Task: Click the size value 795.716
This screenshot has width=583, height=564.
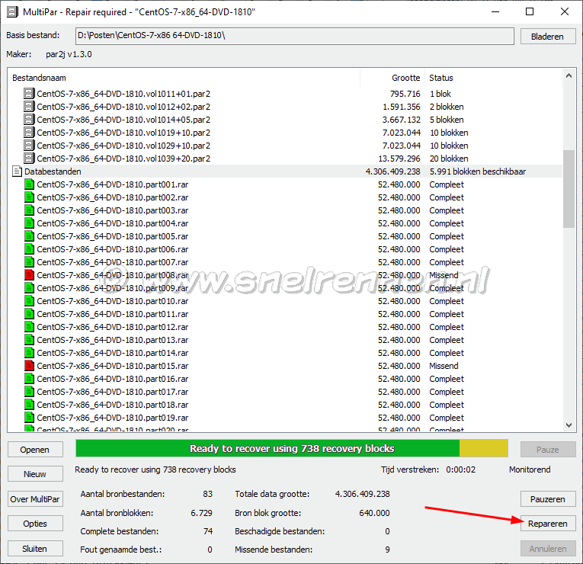Action: (405, 93)
